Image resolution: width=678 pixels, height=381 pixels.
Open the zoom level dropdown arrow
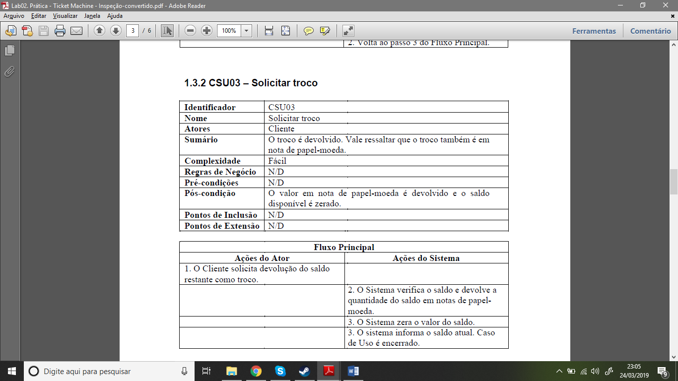(x=247, y=31)
